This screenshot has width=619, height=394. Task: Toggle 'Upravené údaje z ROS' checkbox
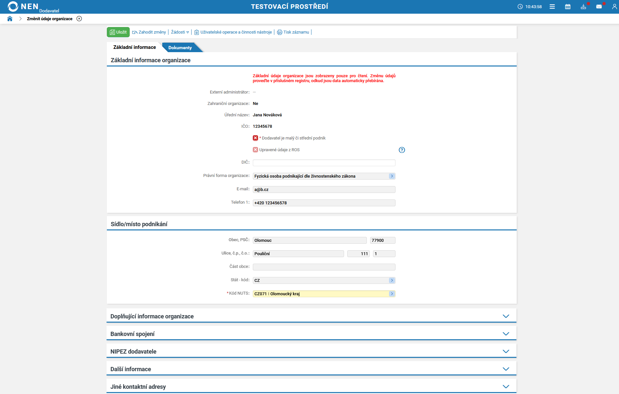[255, 150]
